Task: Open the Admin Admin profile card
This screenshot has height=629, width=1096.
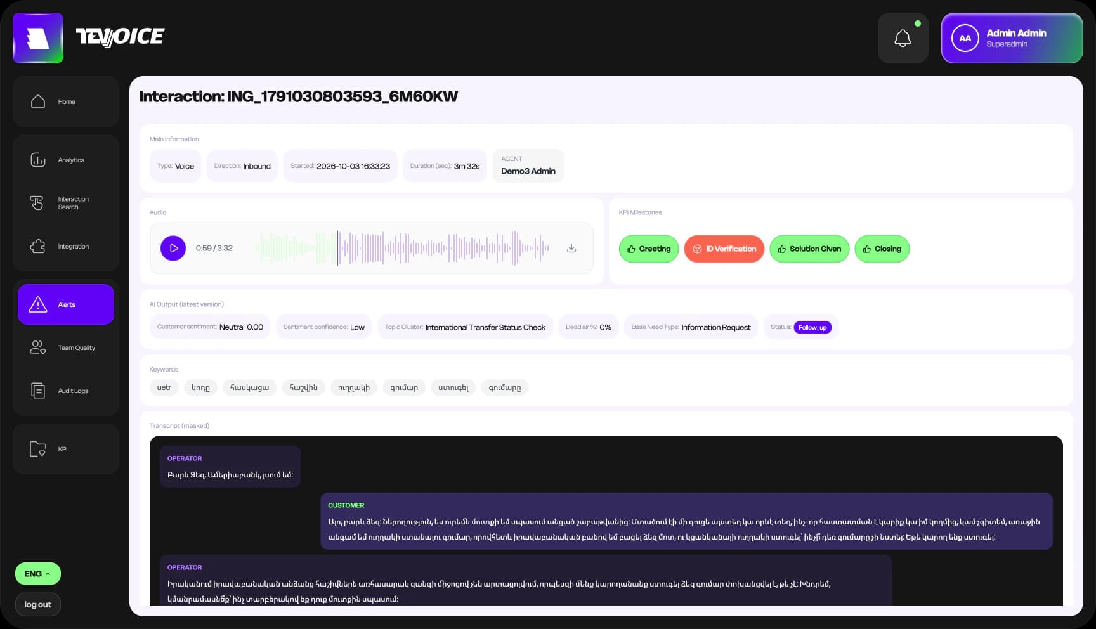Action: [x=1012, y=38]
